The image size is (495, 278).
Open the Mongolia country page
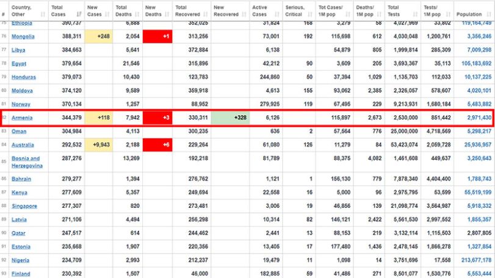pyautogui.click(x=23, y=36)
